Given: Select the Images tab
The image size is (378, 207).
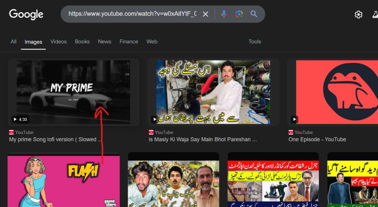Looking at the screenshot, I should [x=33, y=42].
